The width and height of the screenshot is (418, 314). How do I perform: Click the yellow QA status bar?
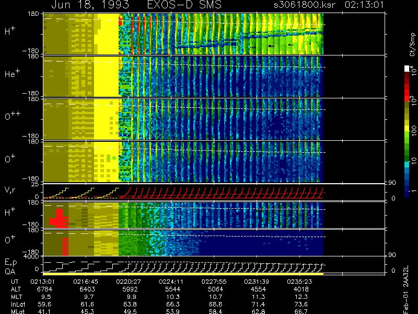pos(183,274)
